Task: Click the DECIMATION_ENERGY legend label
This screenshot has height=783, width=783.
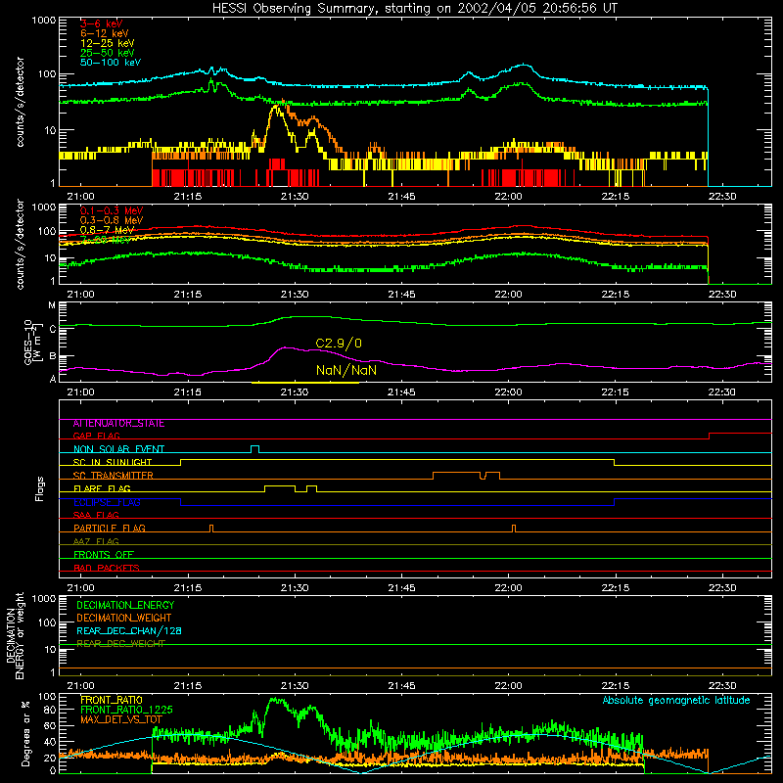Action: 125,605
